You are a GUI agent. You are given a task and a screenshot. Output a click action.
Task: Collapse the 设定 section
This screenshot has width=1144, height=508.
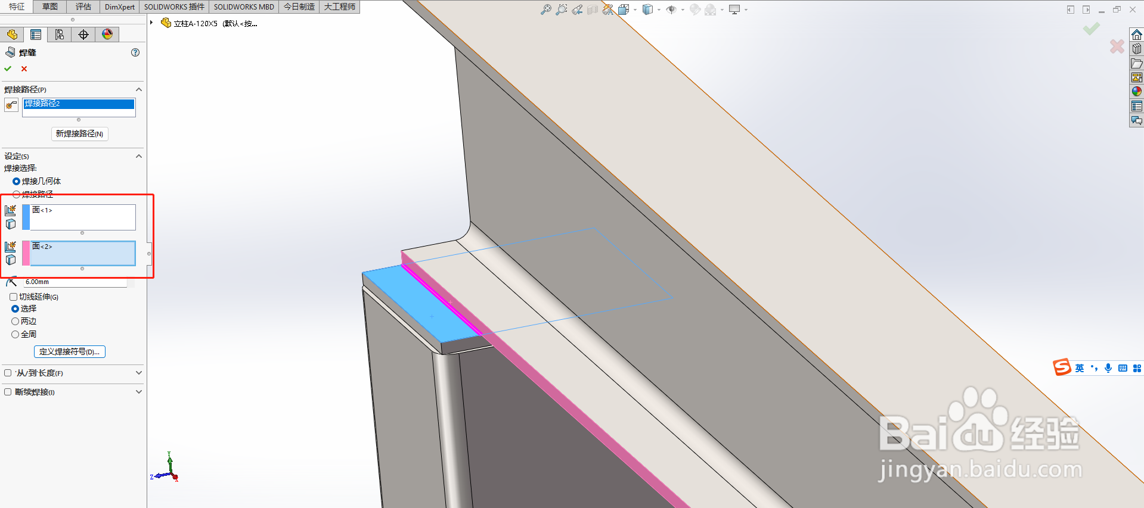pos(139,156)
